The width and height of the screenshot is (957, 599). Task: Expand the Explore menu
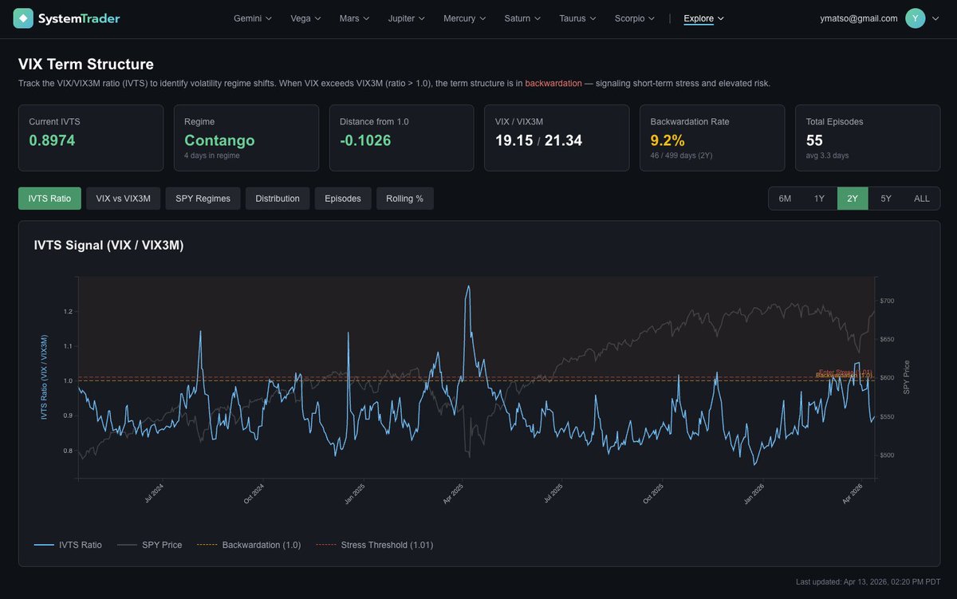tap(703, 18)
